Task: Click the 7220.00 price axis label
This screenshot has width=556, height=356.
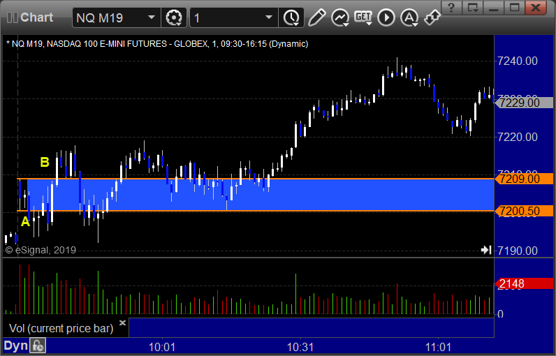Action: click(518, 137)
